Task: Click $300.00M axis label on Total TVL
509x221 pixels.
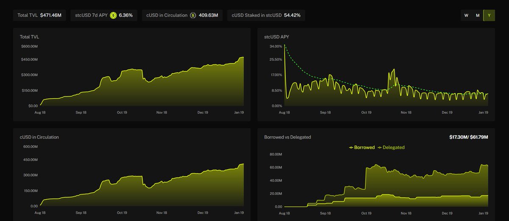Action: pos(30,75)
